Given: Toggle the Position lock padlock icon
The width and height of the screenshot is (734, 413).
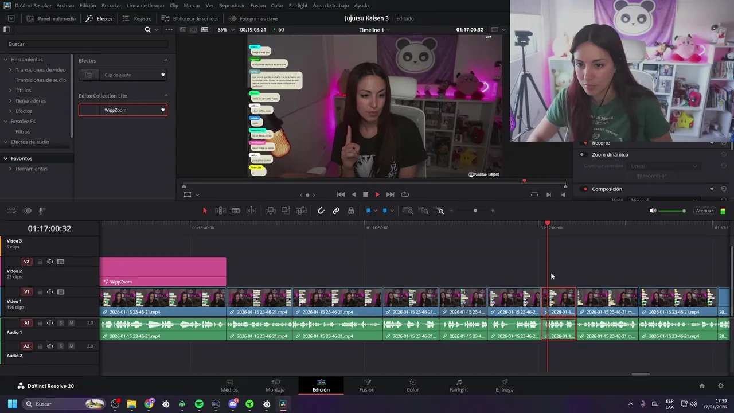Looking at the screenshot, I should [x=351, y=211].
